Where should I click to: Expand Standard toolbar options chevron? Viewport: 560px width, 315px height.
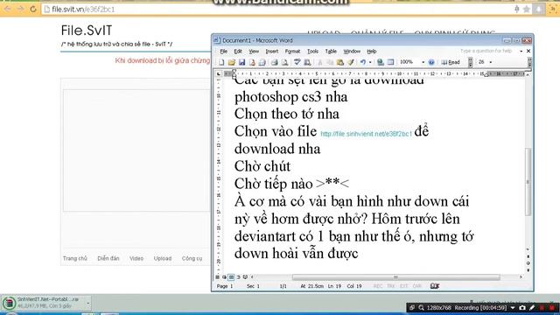point(471,62)
